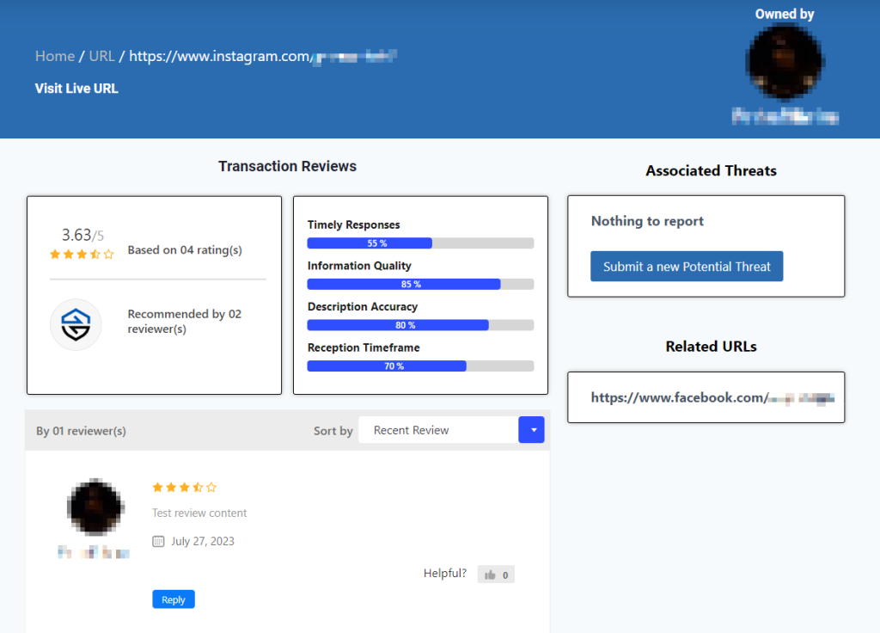Viewport: 880px width, 633px height.
Task: Click the Transaction Reviews heading
Action: click(x=287, y=166)
